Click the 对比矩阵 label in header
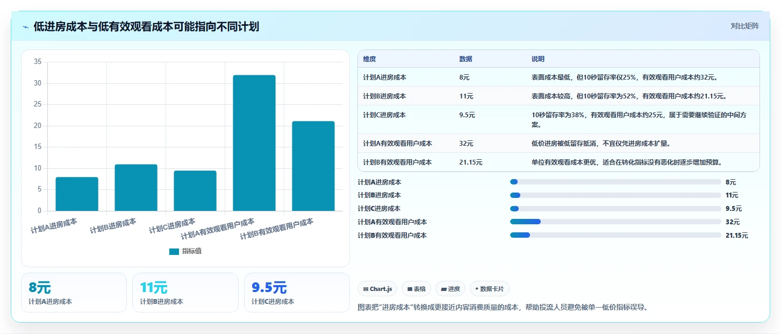This screenshot has width=781, height=334. (744, 26)
